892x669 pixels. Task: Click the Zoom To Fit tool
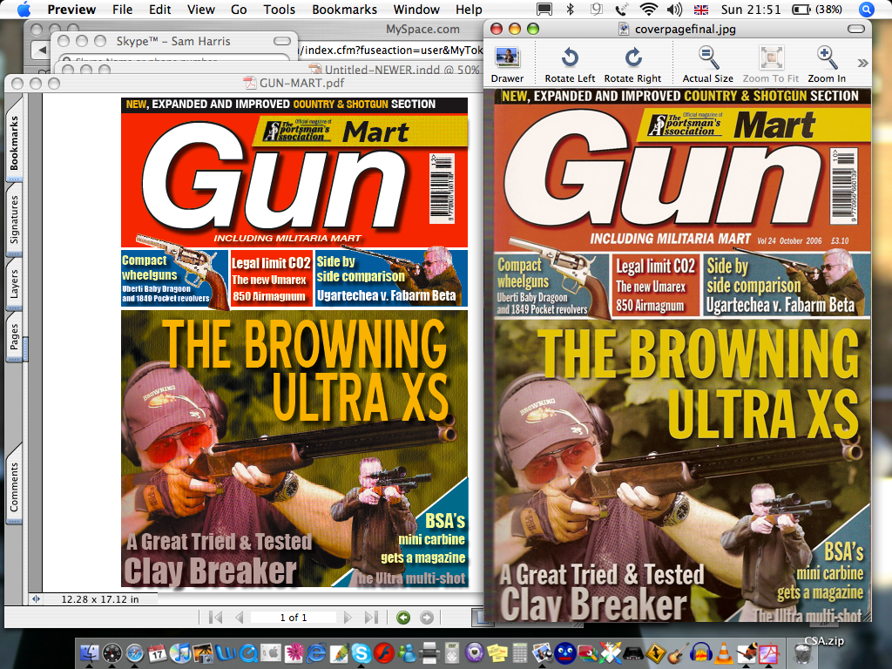point(771,64)
